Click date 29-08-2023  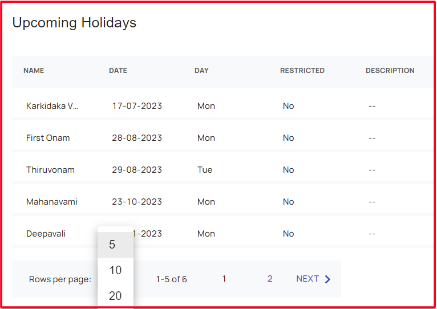pos(137,170)
